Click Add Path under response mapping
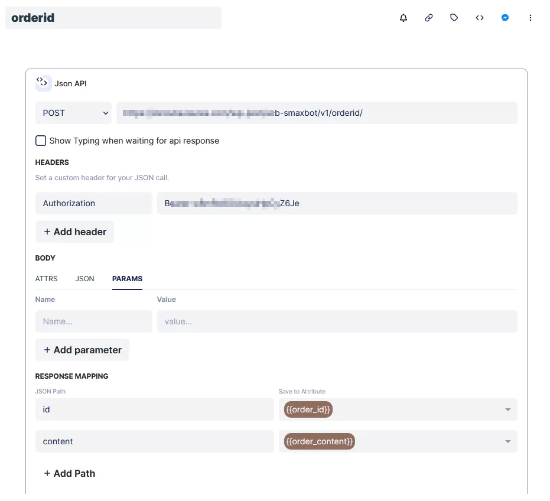Viewport: 550px width, 501px height. pyautogui.click(x=69, y=473)
